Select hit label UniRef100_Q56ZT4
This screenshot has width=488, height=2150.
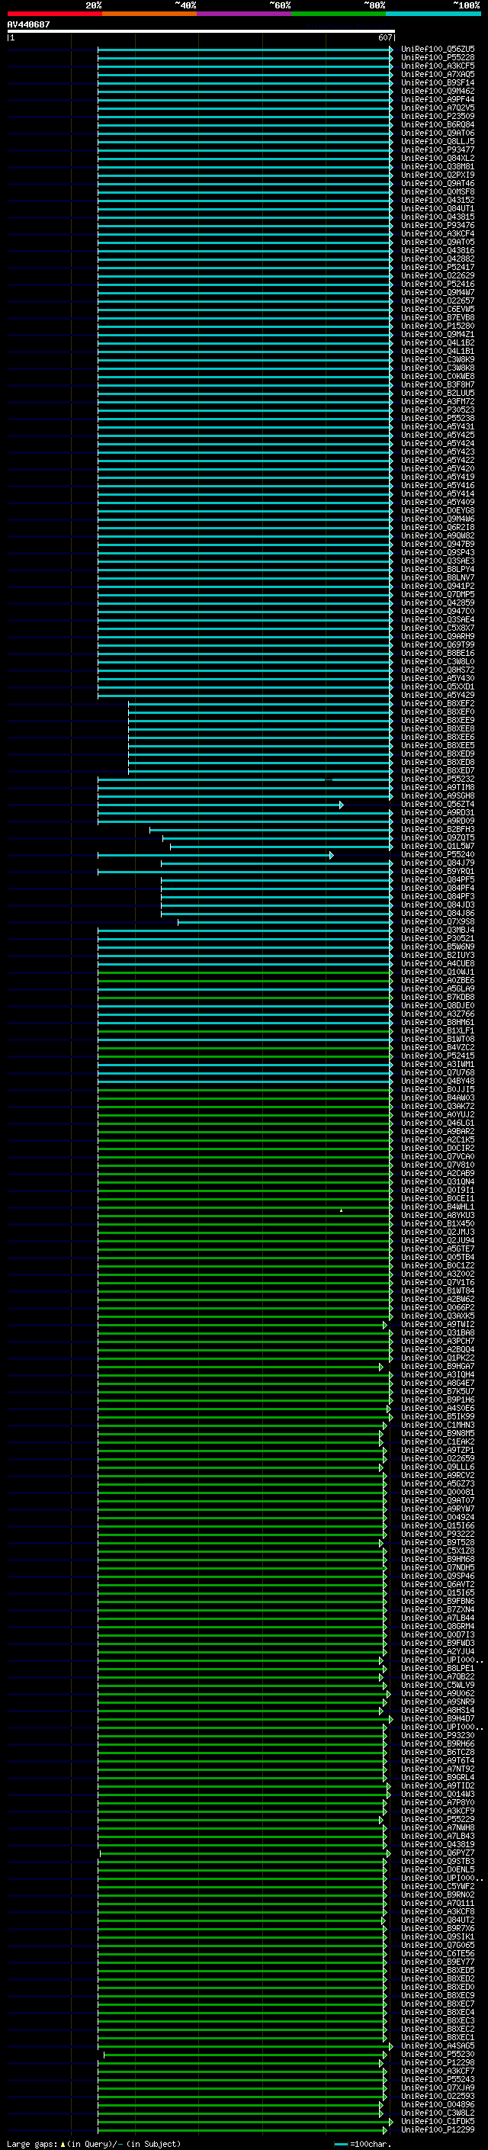[x=438, y=804]
